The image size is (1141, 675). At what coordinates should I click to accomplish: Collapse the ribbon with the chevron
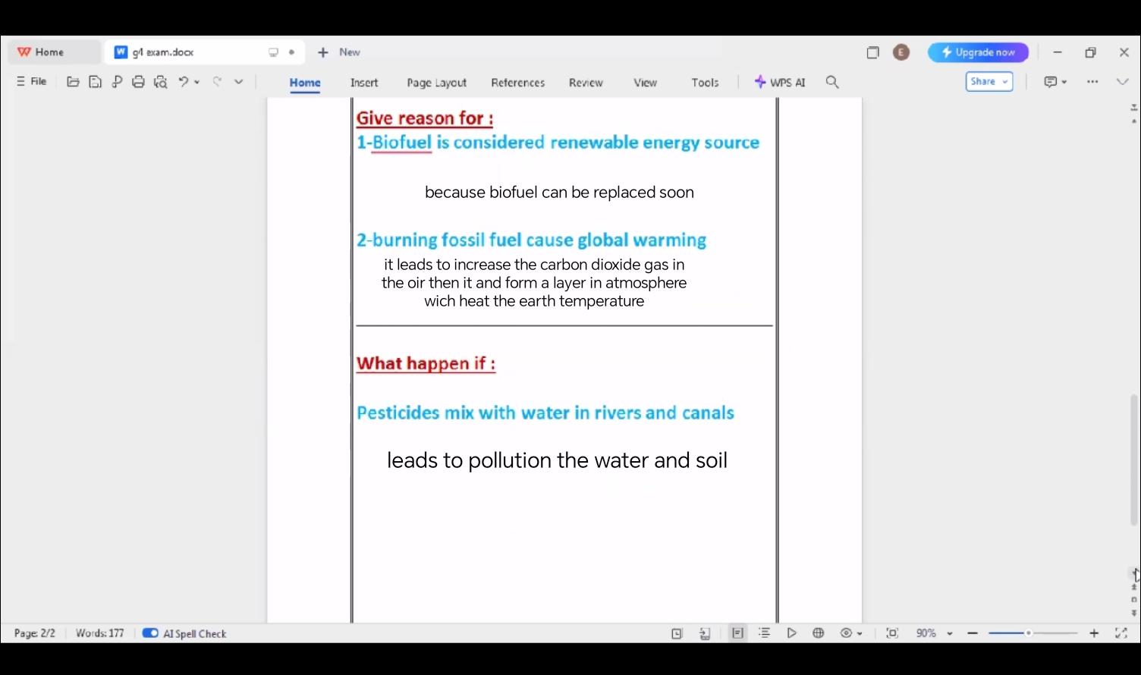1122,82
